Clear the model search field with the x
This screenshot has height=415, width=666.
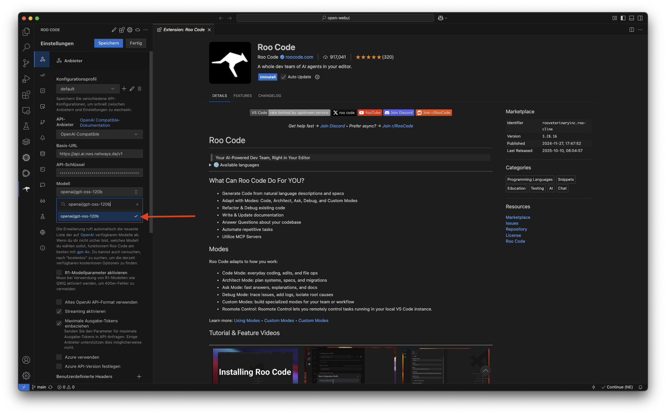coord(137,204)
